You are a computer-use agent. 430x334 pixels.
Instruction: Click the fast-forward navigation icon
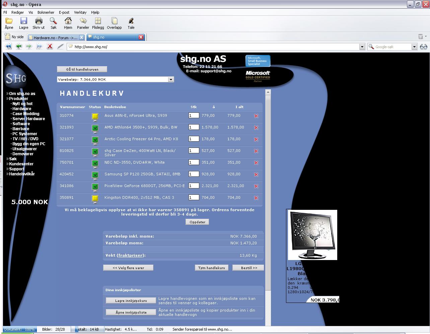click(x=40, y=47)
